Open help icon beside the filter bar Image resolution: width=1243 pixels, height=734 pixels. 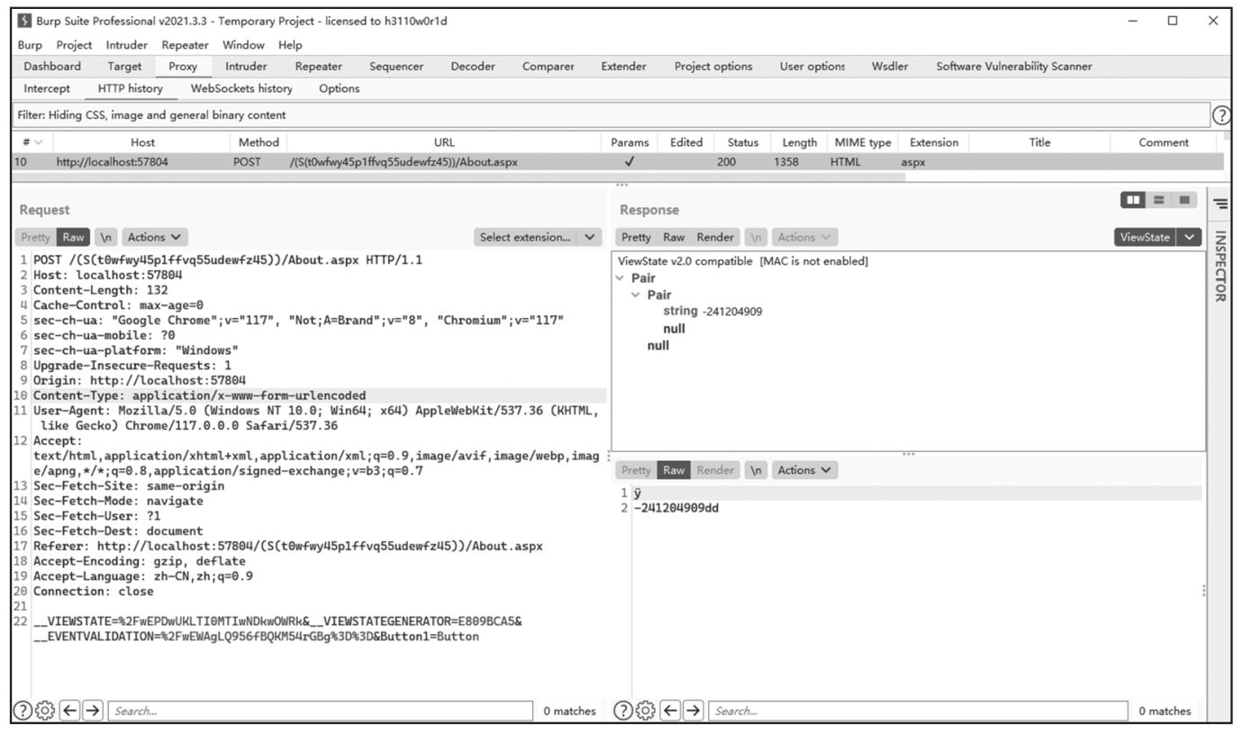[1222, 115]
